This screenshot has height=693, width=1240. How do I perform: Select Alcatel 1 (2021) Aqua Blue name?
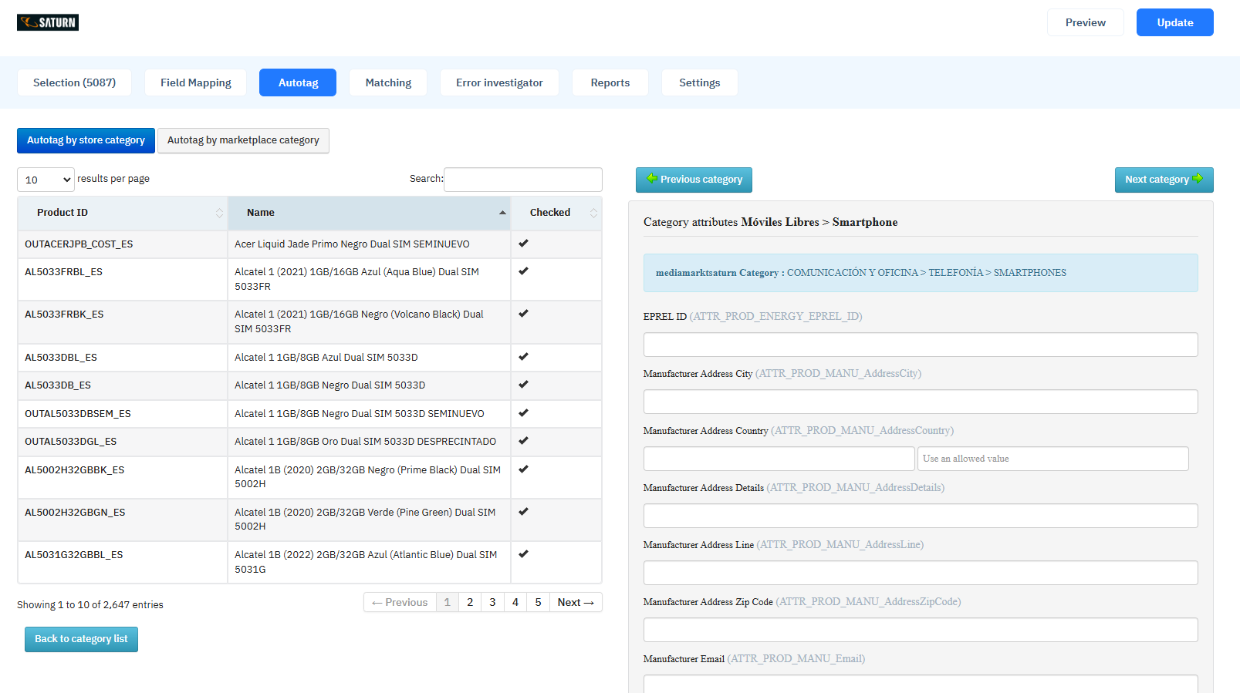(x=356, y=279)
